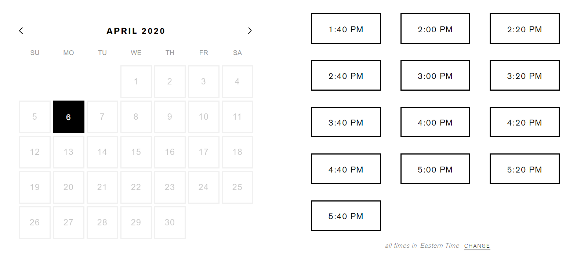Pick the 1:40 PM time slot
This screenshot has height=265, width=584.
346,29
